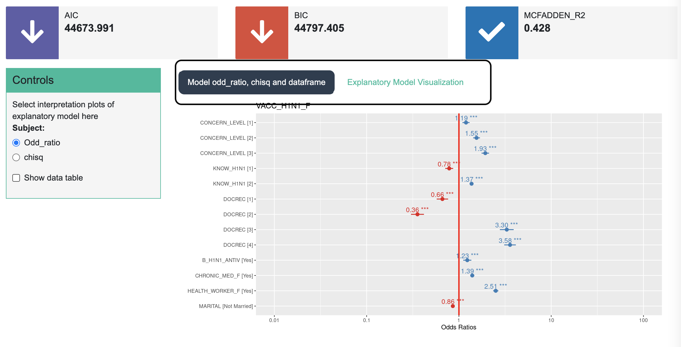
Task: Click the BIC down-arrow icon
Action: coord(262,32)
